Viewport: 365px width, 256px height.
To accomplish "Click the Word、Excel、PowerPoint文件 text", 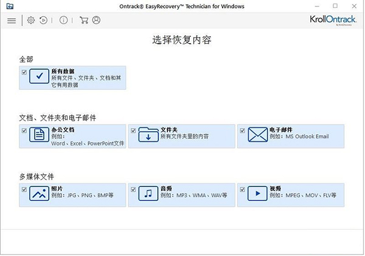I will 88,143.
